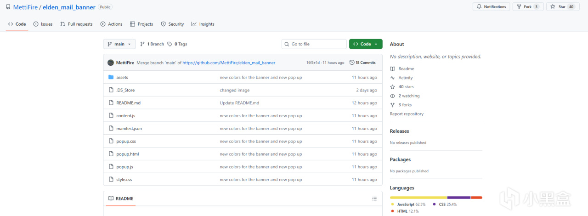Open the assets folder
588x216 pixels.
122,77
